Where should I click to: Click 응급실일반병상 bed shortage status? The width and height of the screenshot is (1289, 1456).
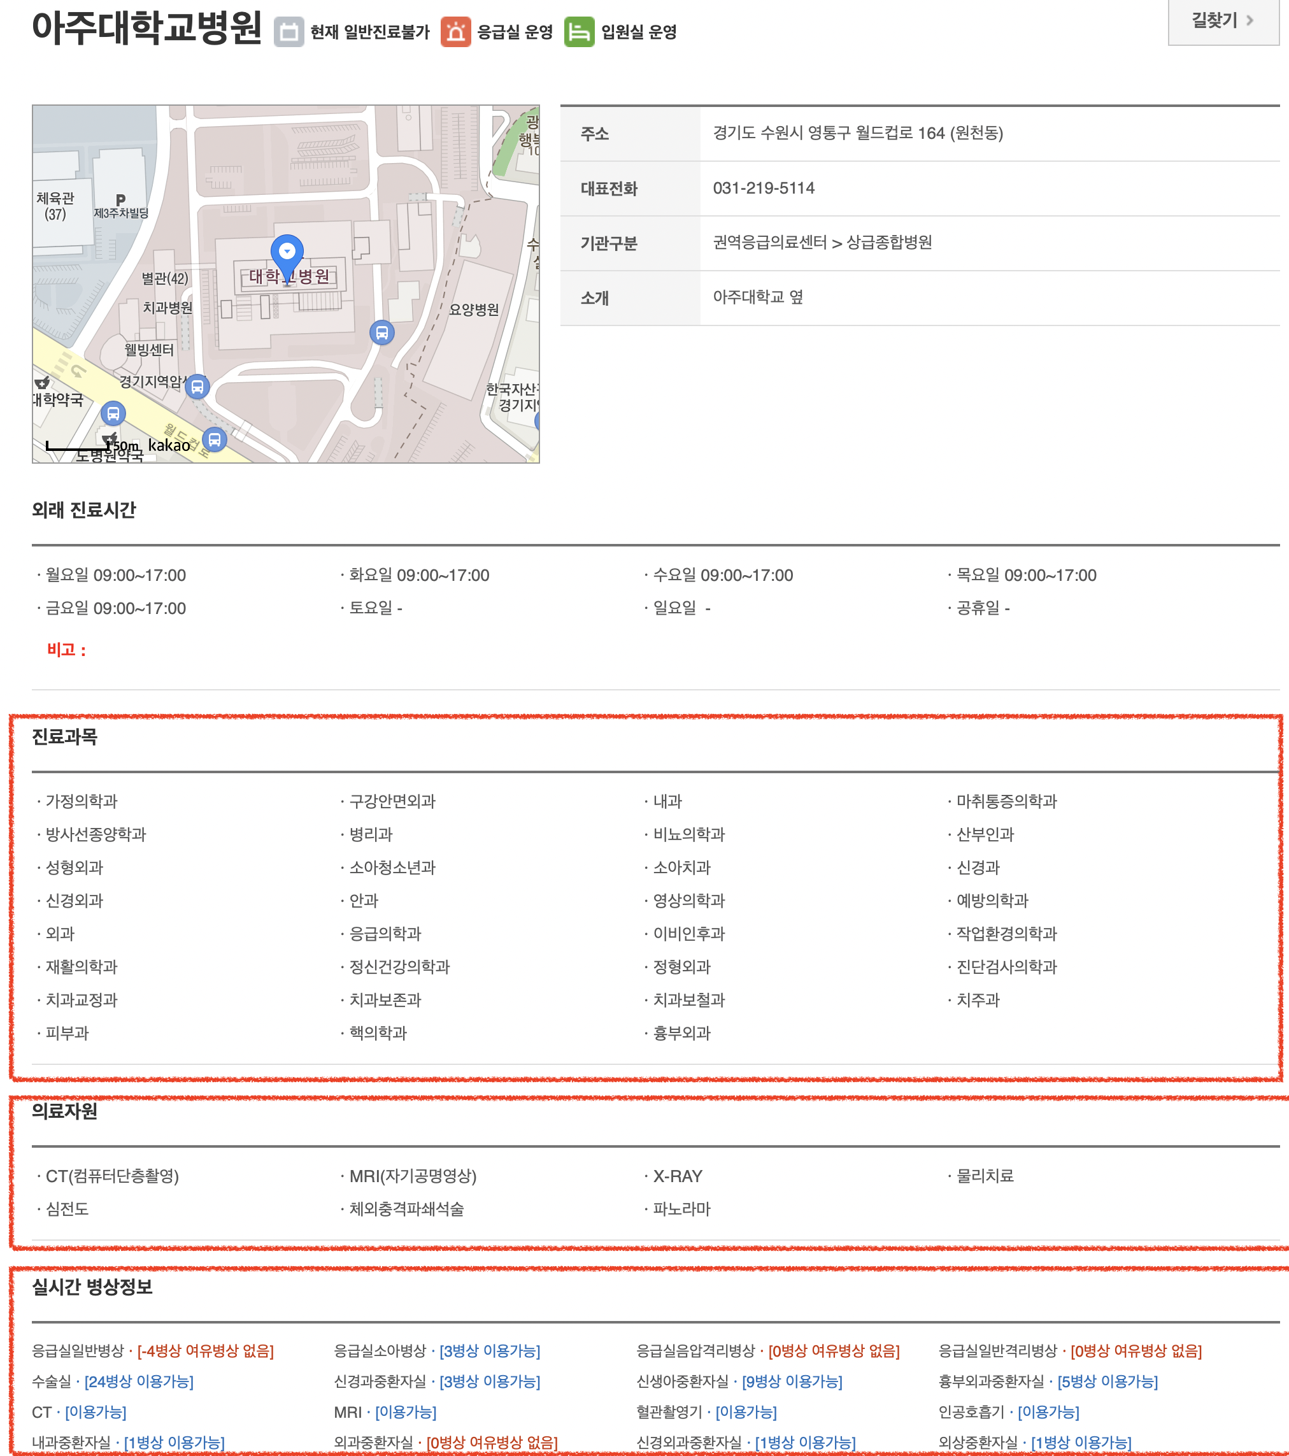205,1350
